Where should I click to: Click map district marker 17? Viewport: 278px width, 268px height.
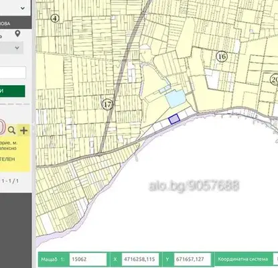point(107,105)
